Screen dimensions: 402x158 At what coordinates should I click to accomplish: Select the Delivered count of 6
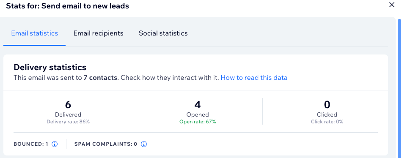pos(68,105)
